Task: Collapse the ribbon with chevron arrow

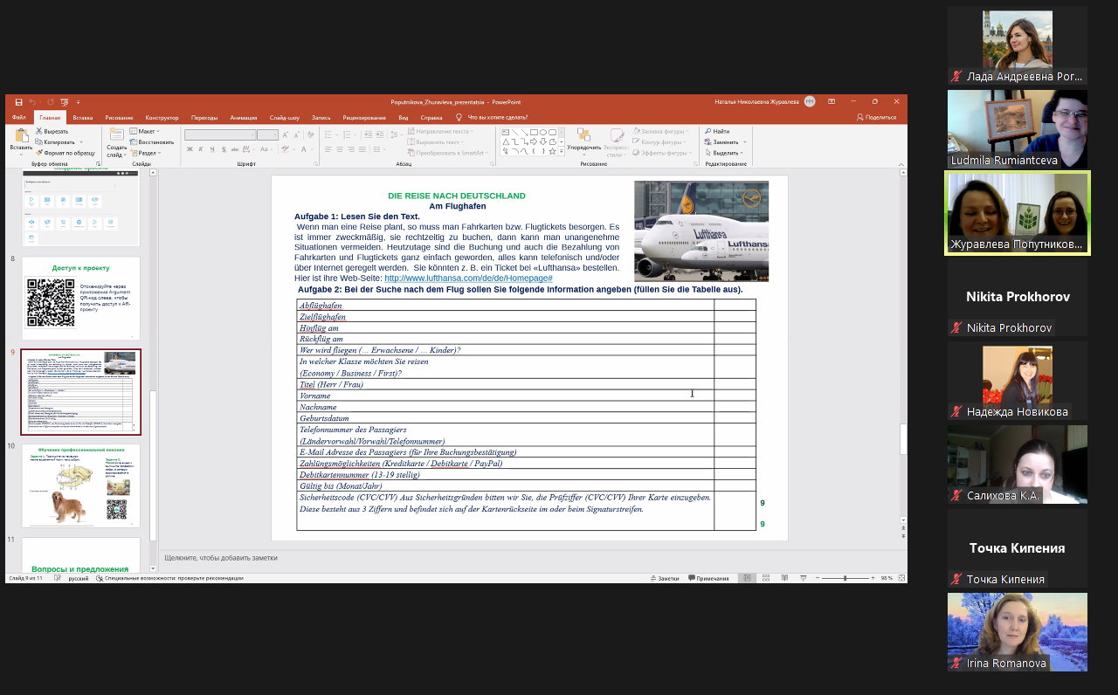Action: (x=901, y=163)
